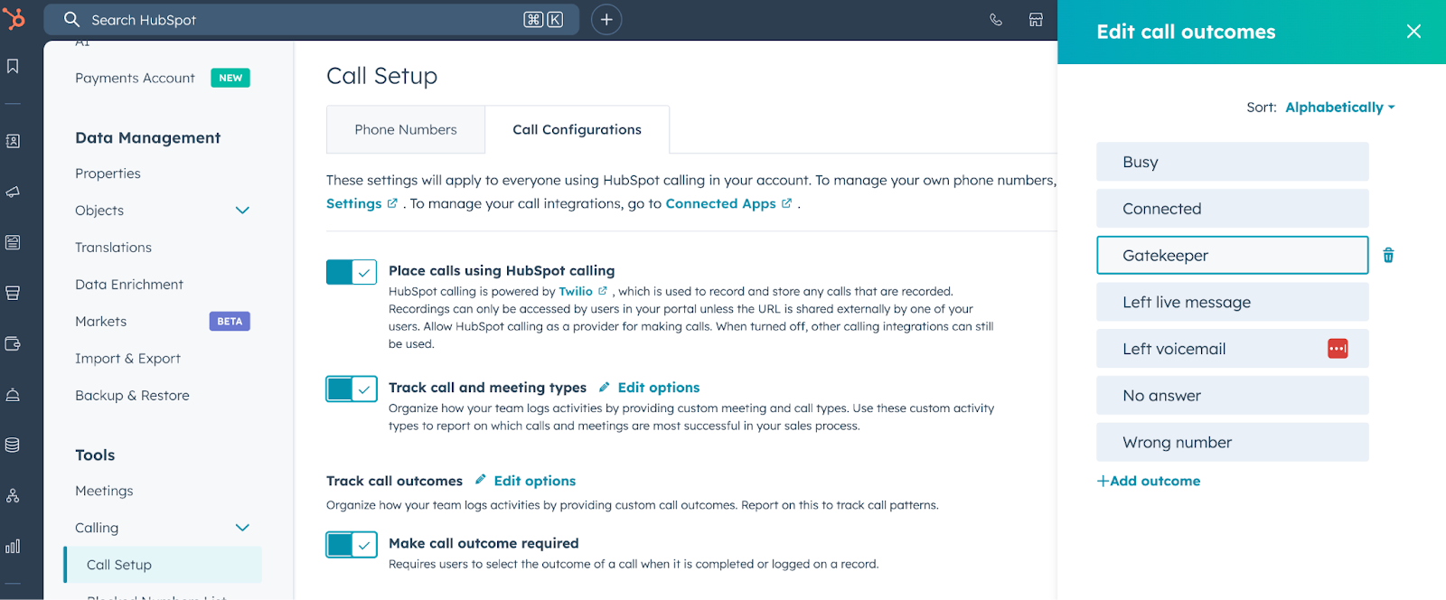The image size is (1446, 600).
Task: Click the phone icon in top bar
Action: pos(996,20)
